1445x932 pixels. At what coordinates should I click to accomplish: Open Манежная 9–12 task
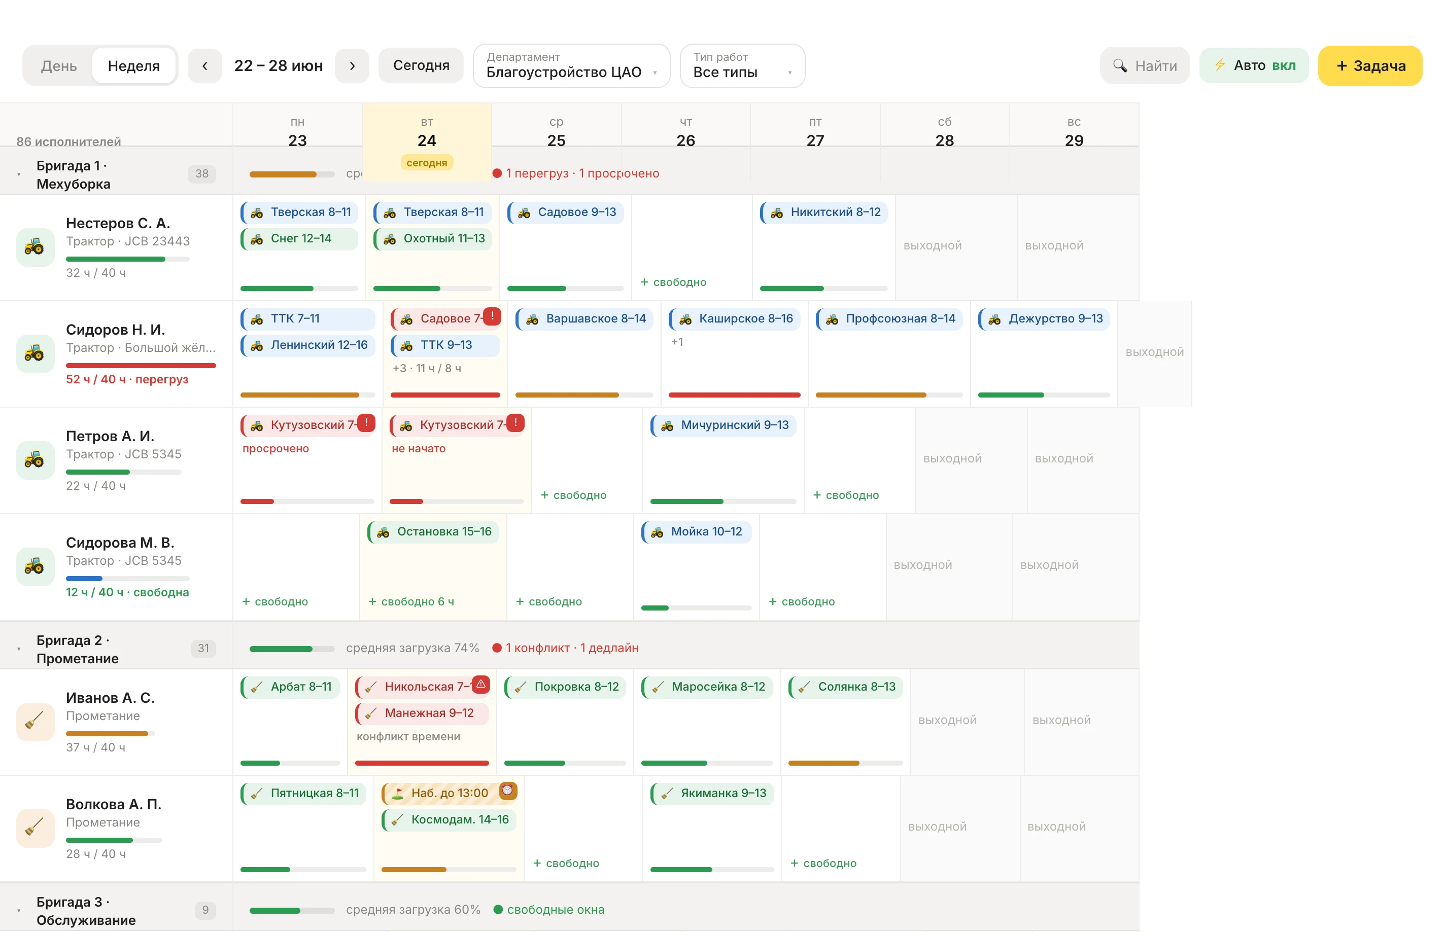click(422, 713)
